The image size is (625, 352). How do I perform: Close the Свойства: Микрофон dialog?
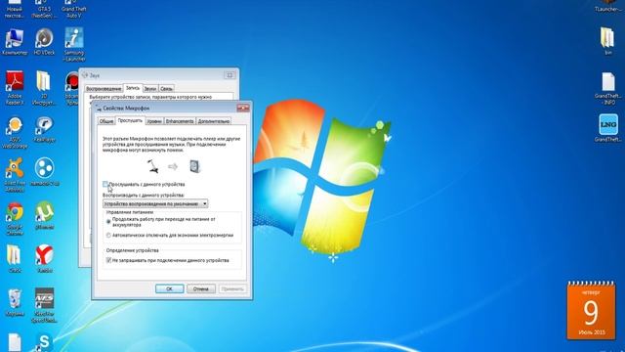point(243,108)
